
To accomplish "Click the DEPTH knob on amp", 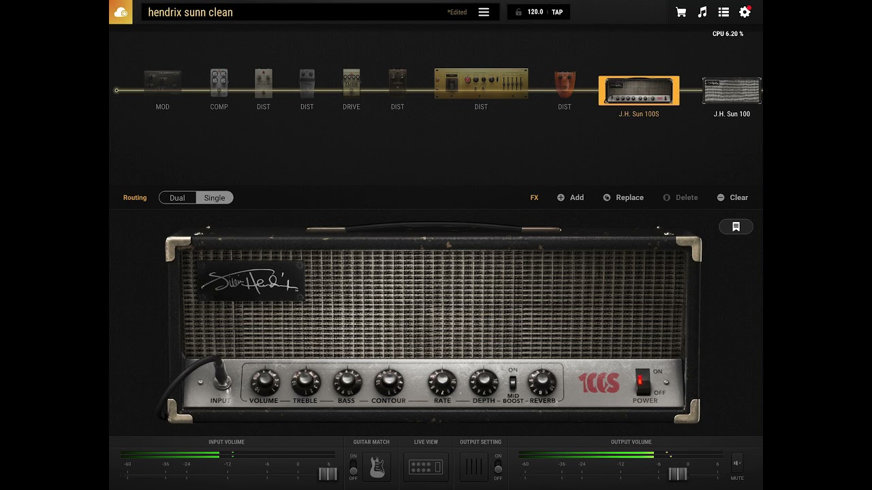I will (x=484, y=381).
